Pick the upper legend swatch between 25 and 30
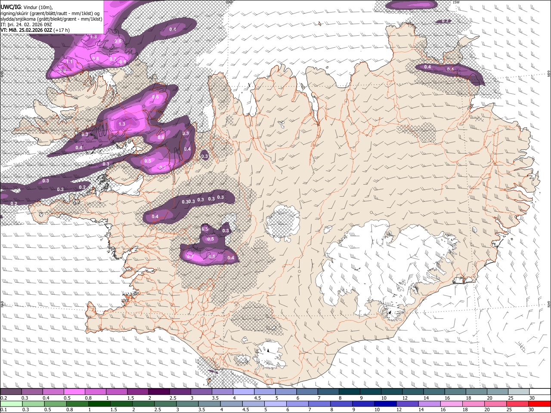This screenshot has height=413, width=551. click(x=519, y=392)
